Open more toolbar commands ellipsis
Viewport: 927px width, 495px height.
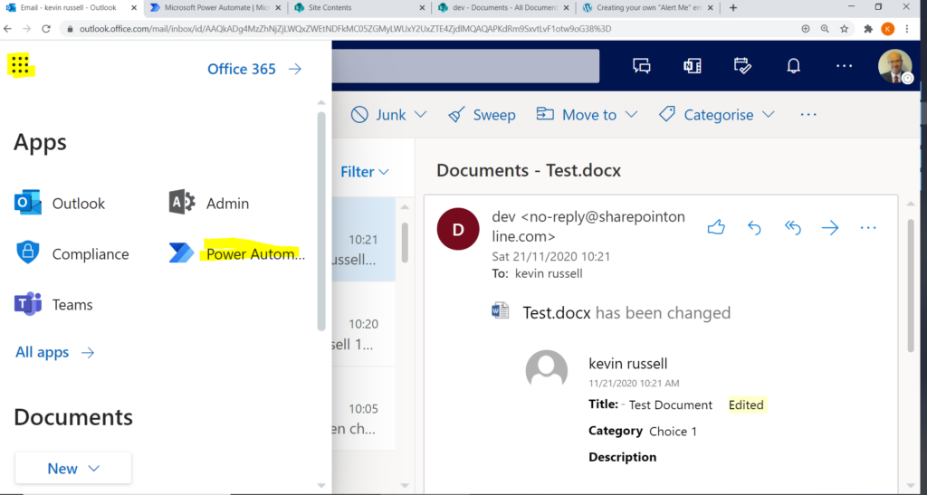tap(808, 115)
